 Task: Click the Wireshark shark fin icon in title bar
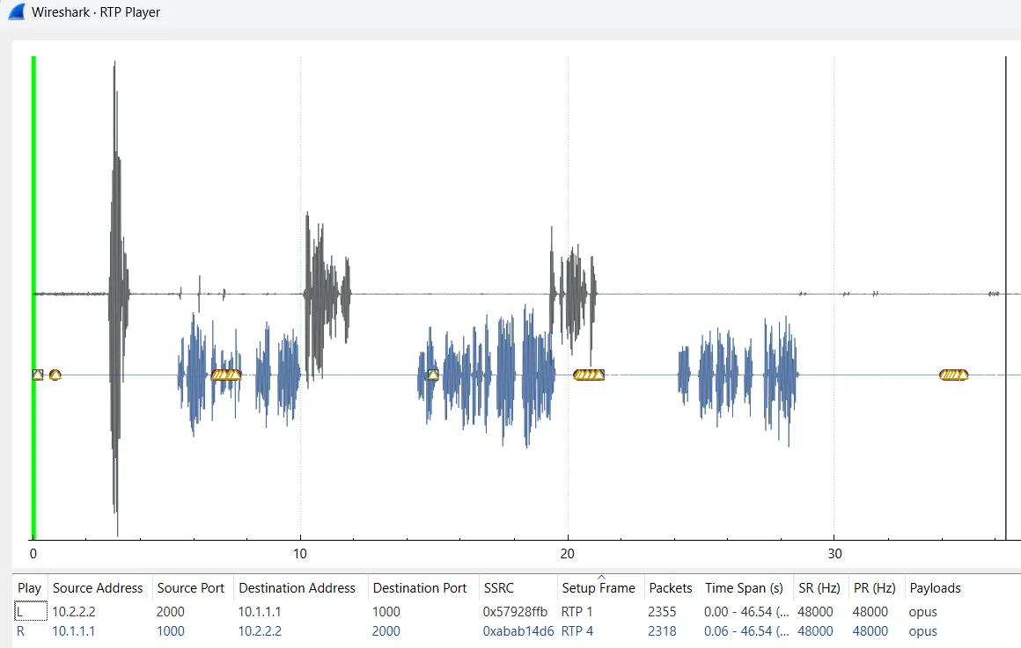[16, 12]
